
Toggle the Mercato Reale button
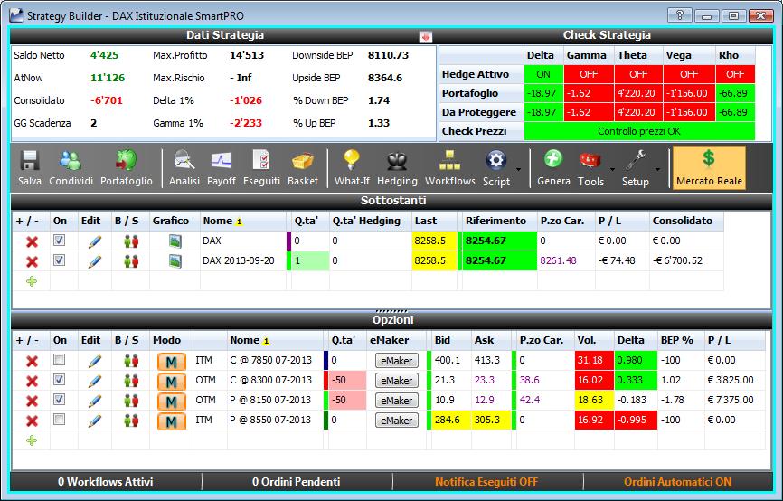709,168
